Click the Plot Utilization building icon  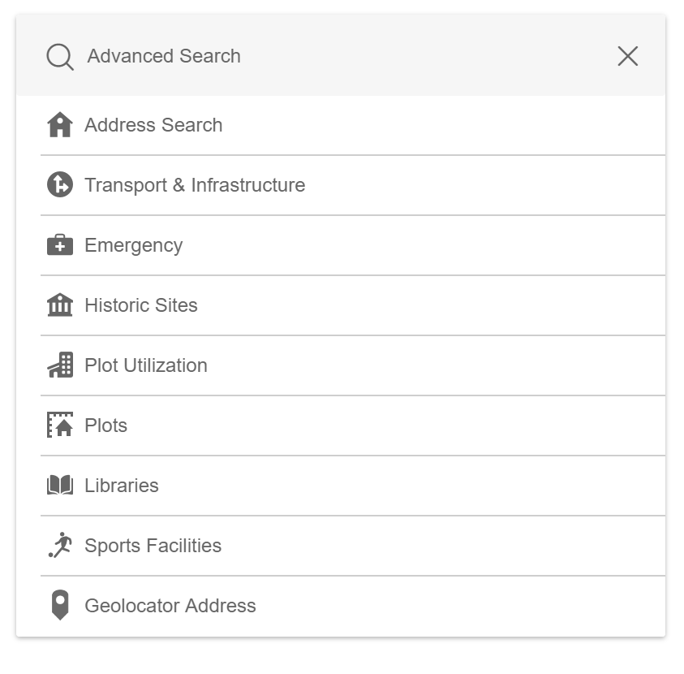60,365
